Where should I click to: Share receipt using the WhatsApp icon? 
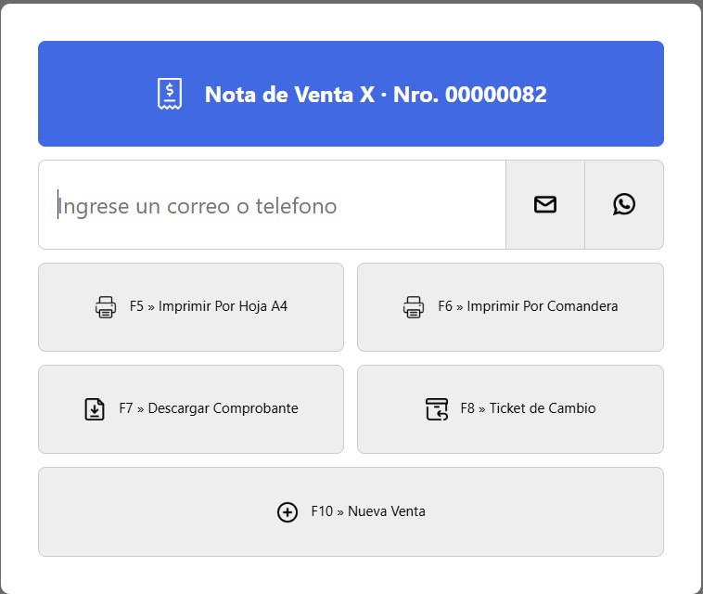(624, 205)
